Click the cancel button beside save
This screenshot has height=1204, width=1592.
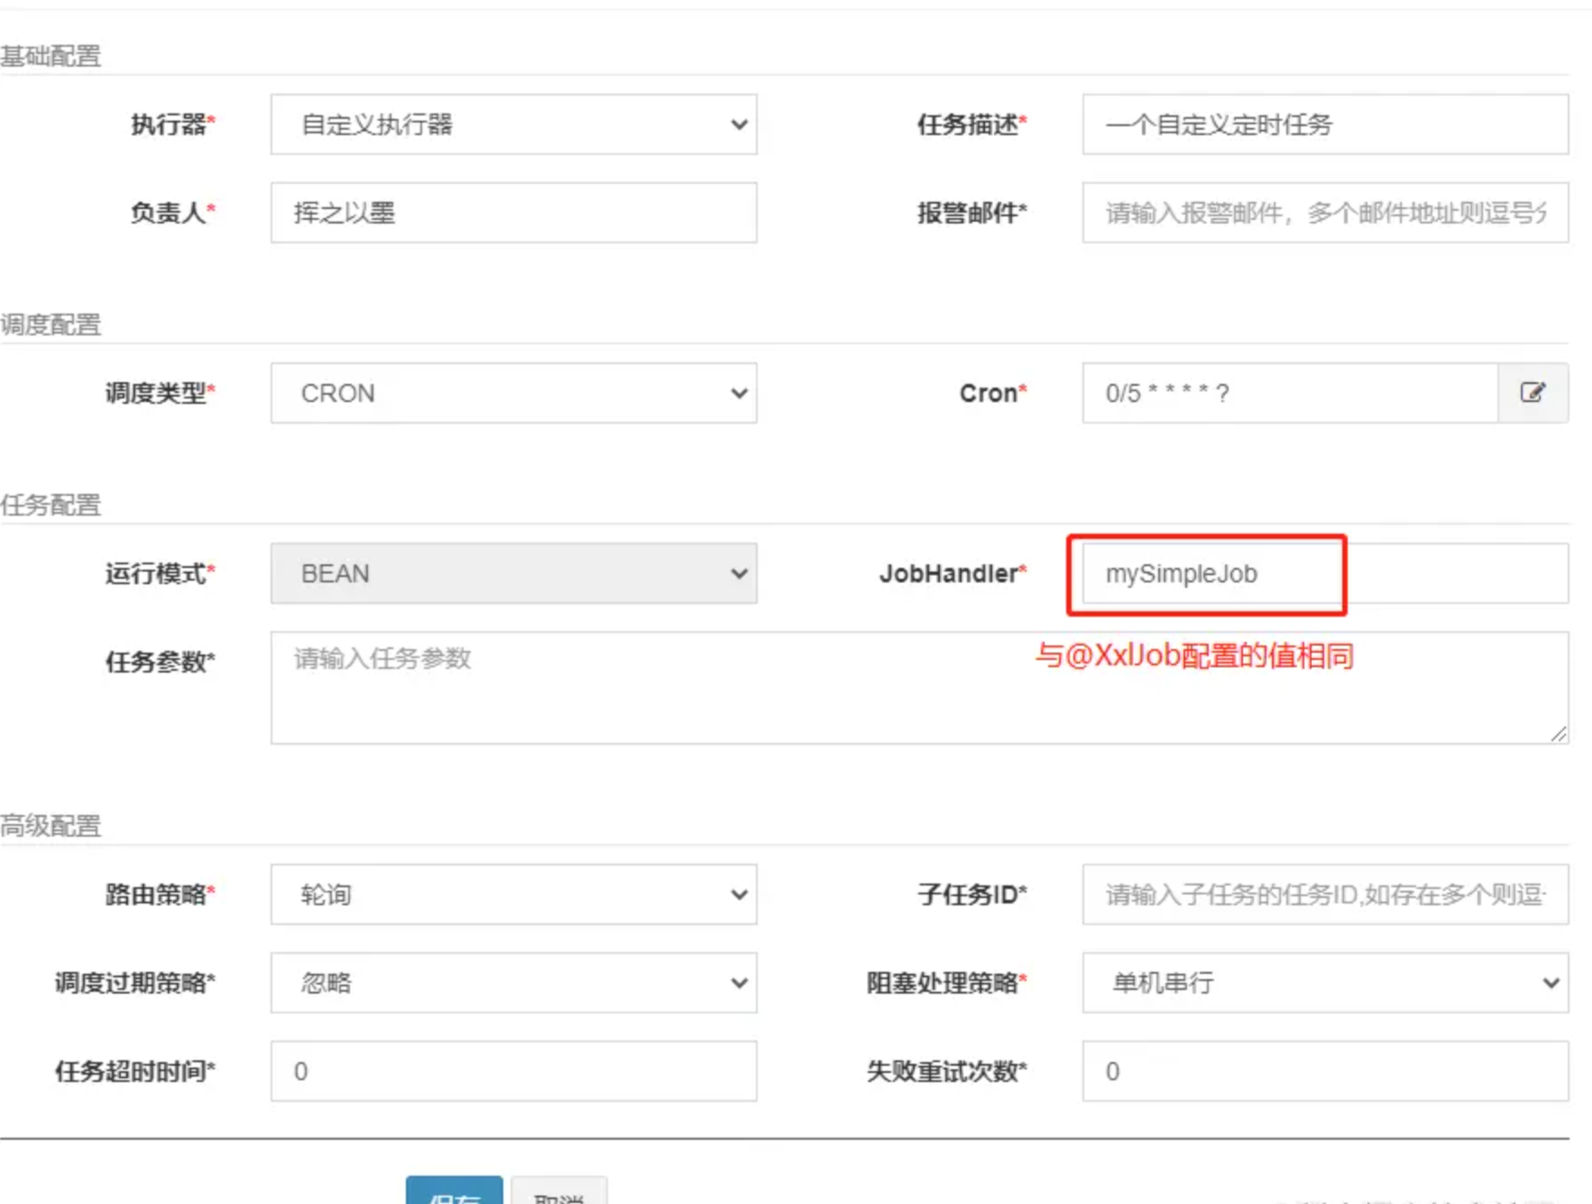pos(559,1191)
